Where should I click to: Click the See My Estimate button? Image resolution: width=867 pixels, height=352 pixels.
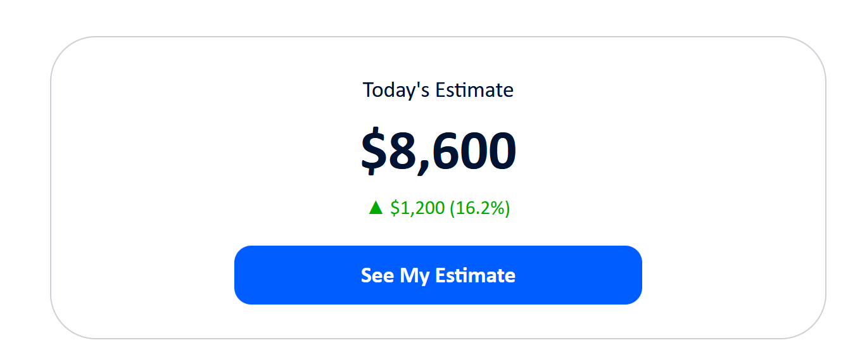(438, 275)
